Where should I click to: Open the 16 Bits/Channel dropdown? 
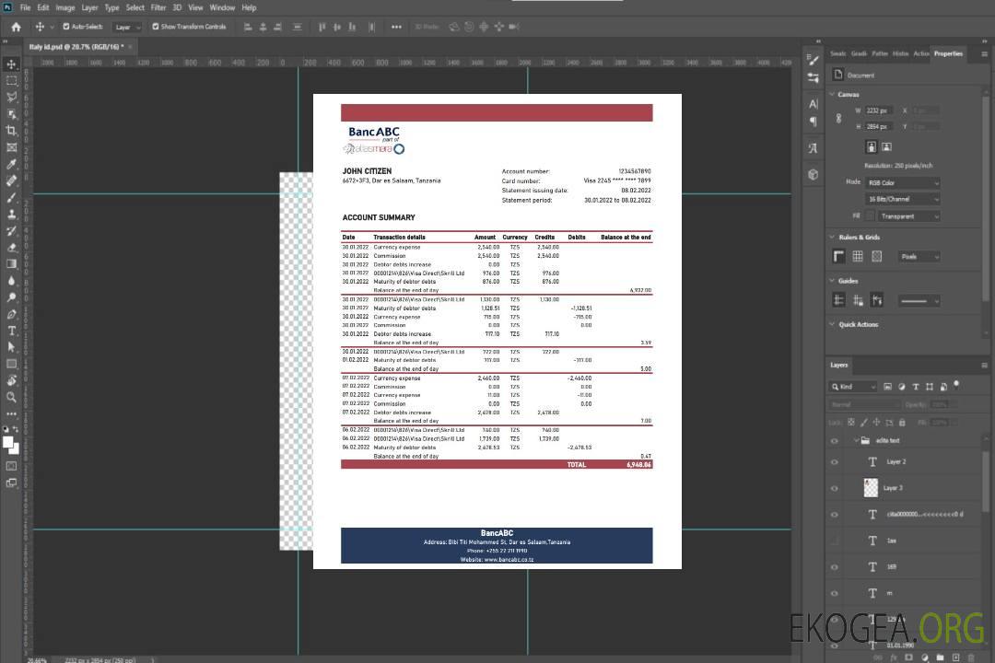902,199
